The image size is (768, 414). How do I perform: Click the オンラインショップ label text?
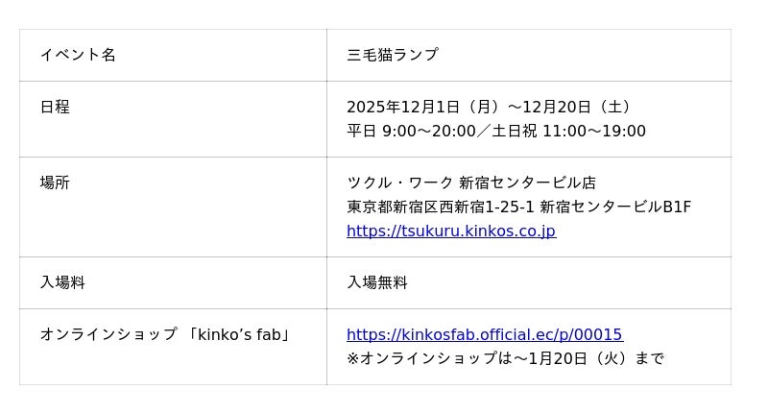point(108,334)
